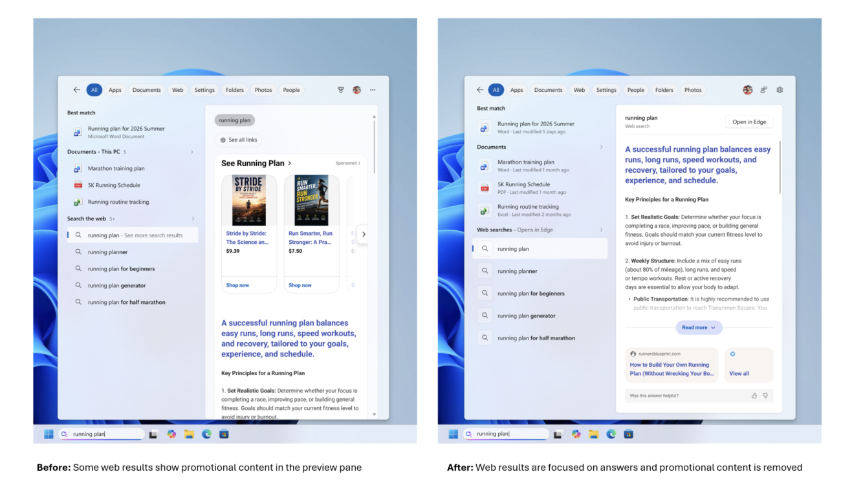This screenshot has height=498, width=841.
Task: Expand 'Documents - This PC' chevron, Before panel
Action: (192, 152)
